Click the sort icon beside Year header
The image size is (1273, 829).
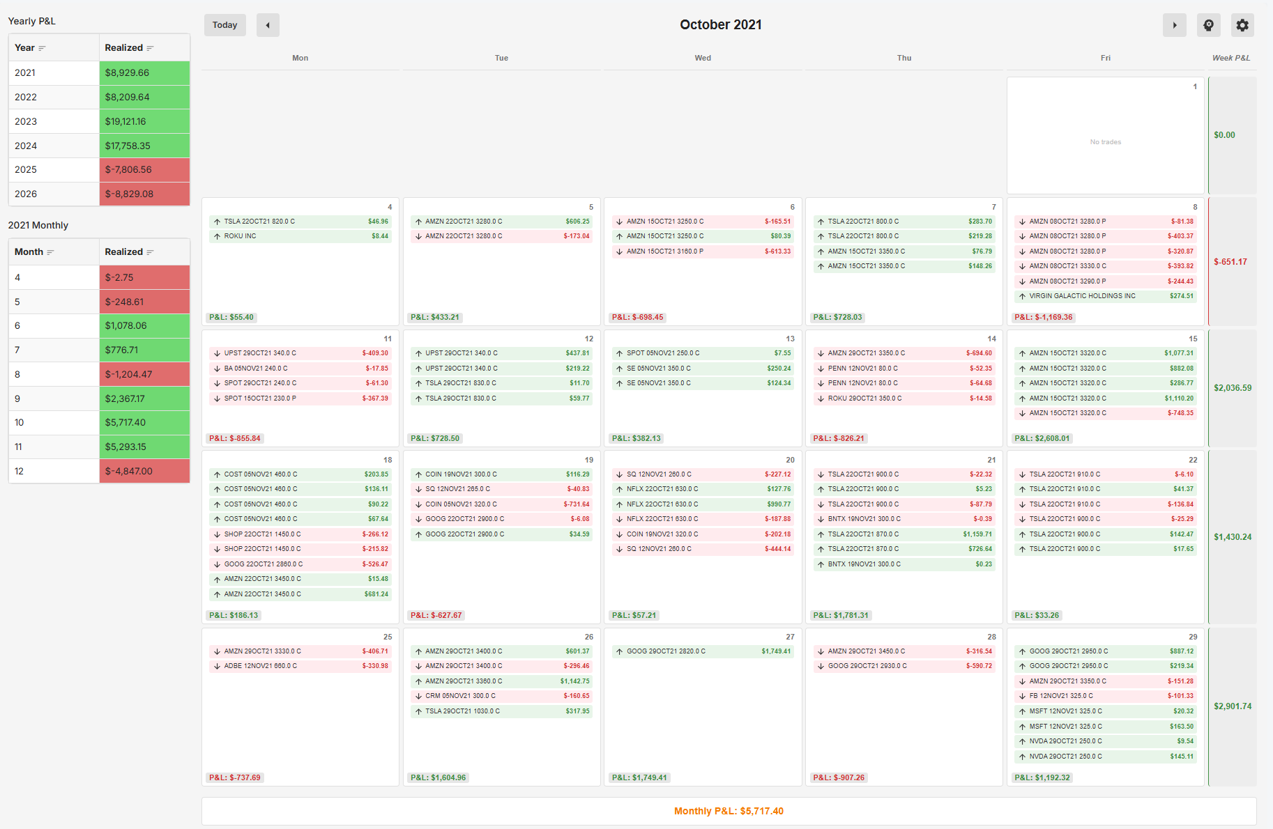(x=42, y=48)
